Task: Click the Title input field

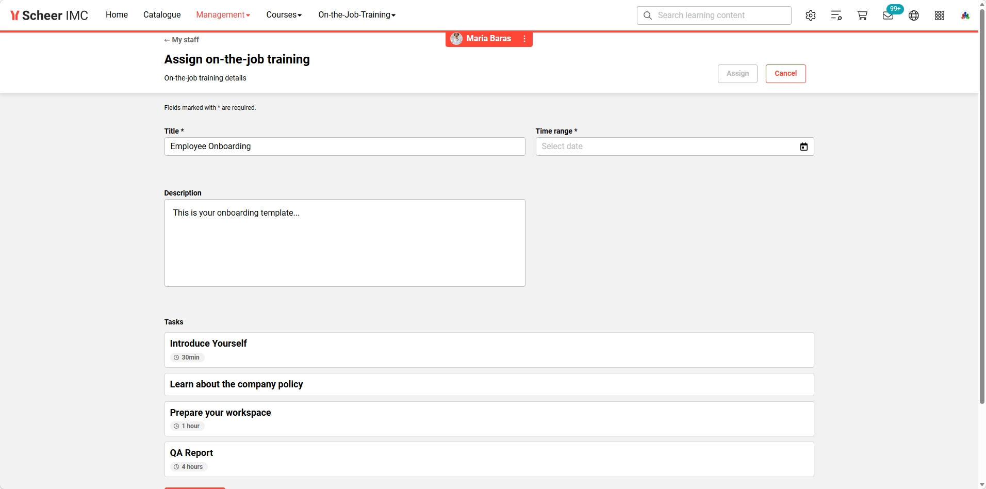Action: click(344, 146)
